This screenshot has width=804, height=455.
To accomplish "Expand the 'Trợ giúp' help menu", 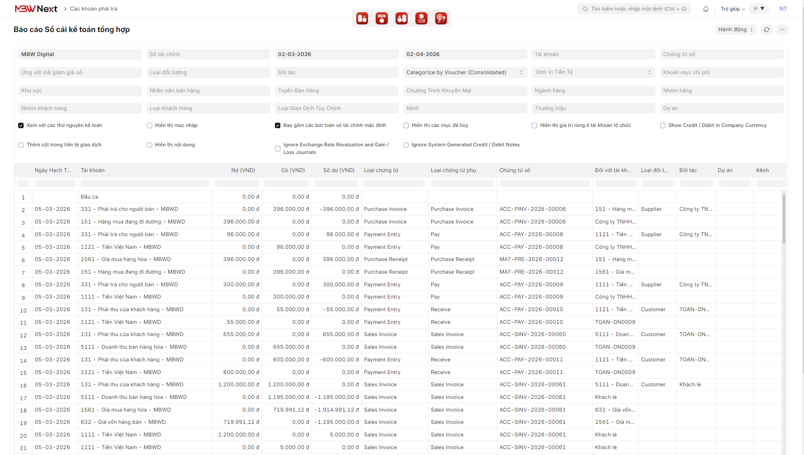I will (x=733, y=9).
